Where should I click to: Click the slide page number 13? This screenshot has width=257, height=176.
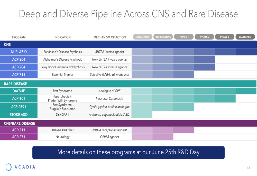click(x=249, y=168)
